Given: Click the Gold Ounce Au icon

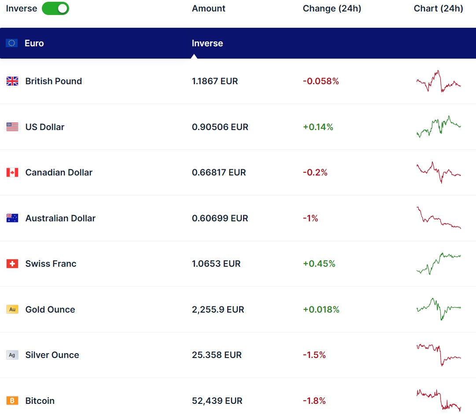Looking at the screenshot, I should point(12,310).
